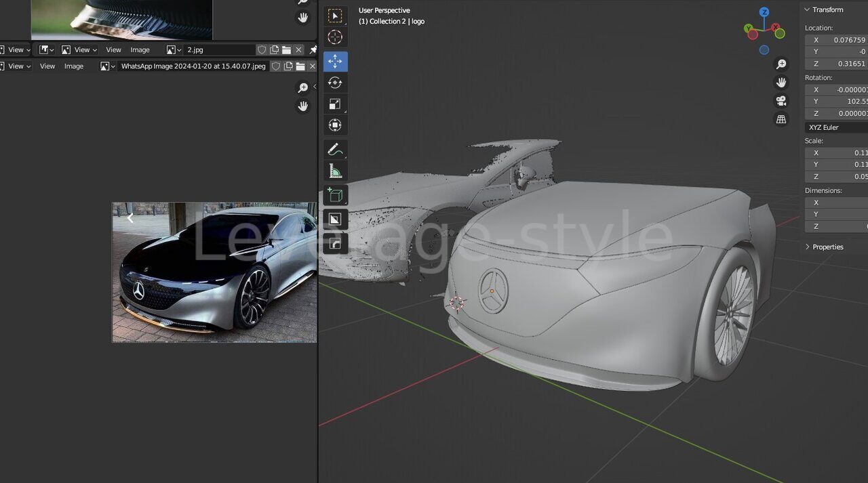This screenshot has height=483, width=868.
Task: Select the Select Box tool
Action: click(335, 16)
